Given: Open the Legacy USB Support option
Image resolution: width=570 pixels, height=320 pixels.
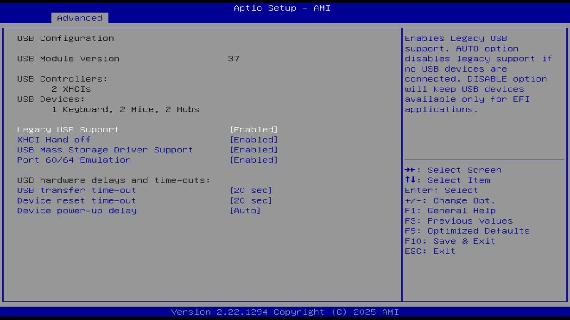Looking at the screenshot, I should pyautogui.click(x=68, y=129).
